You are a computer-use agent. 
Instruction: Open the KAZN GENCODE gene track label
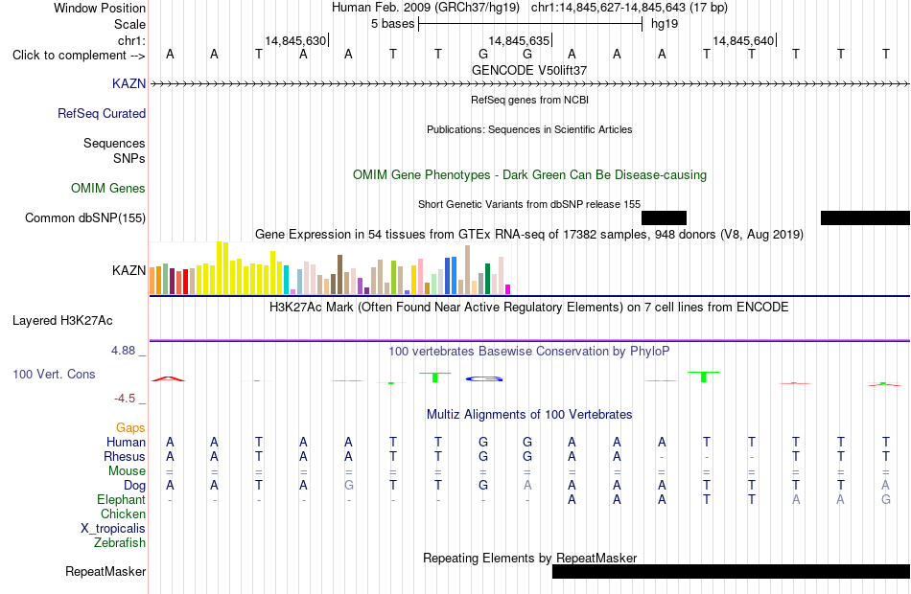tap(129, 83)
